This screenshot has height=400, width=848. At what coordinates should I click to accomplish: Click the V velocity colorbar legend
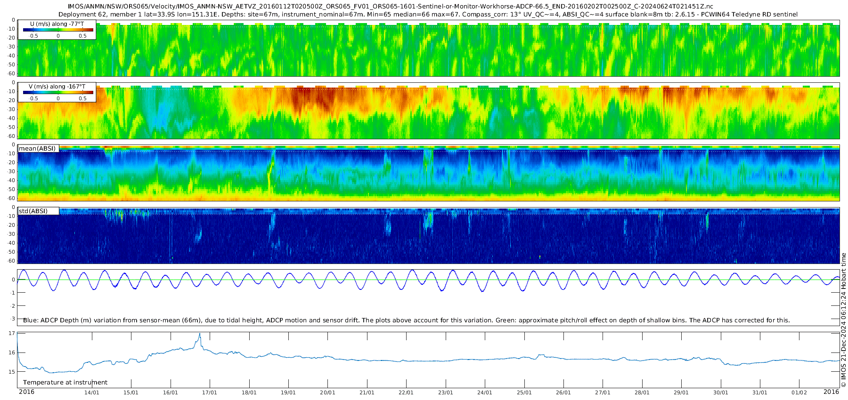click(x=58, y=93)
